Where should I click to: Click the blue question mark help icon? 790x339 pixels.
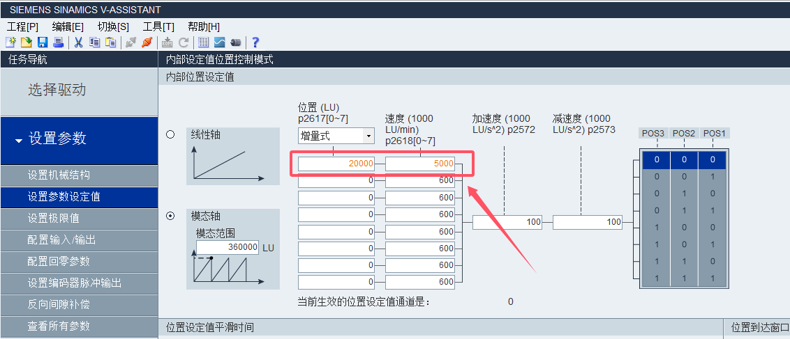click(255, 42)
